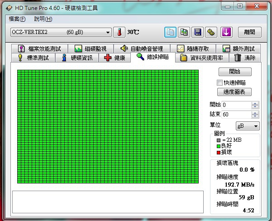Screen dimensions: 272x221
Task: Click the save screenshot floppy disk icon
Action: (x=197, y=32)
